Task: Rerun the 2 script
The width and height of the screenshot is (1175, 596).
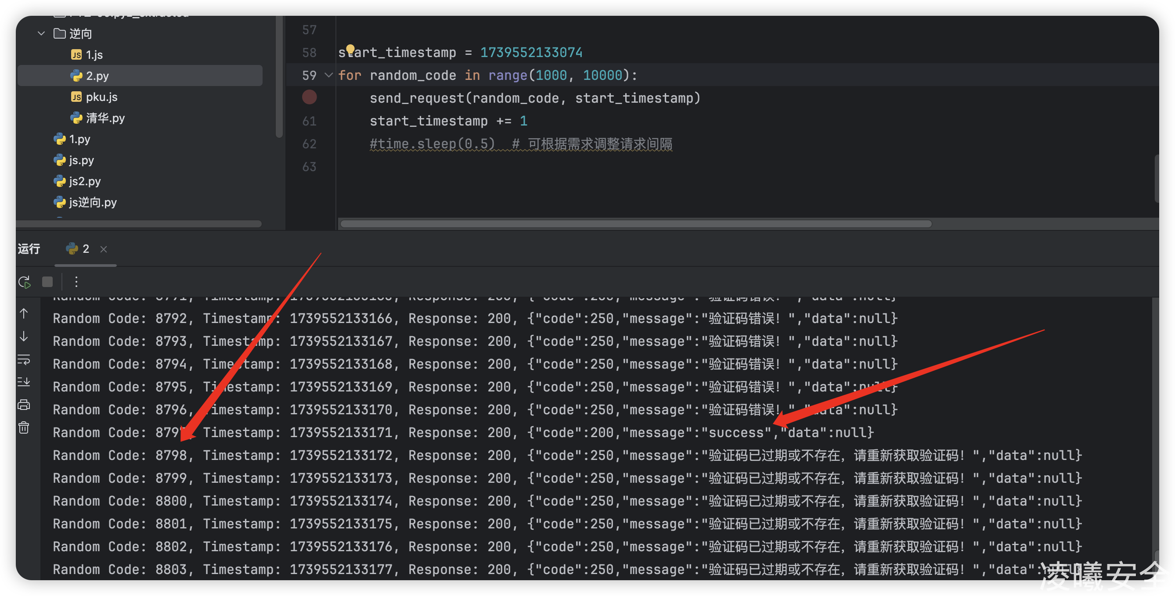Action: [x=24, y=282]
